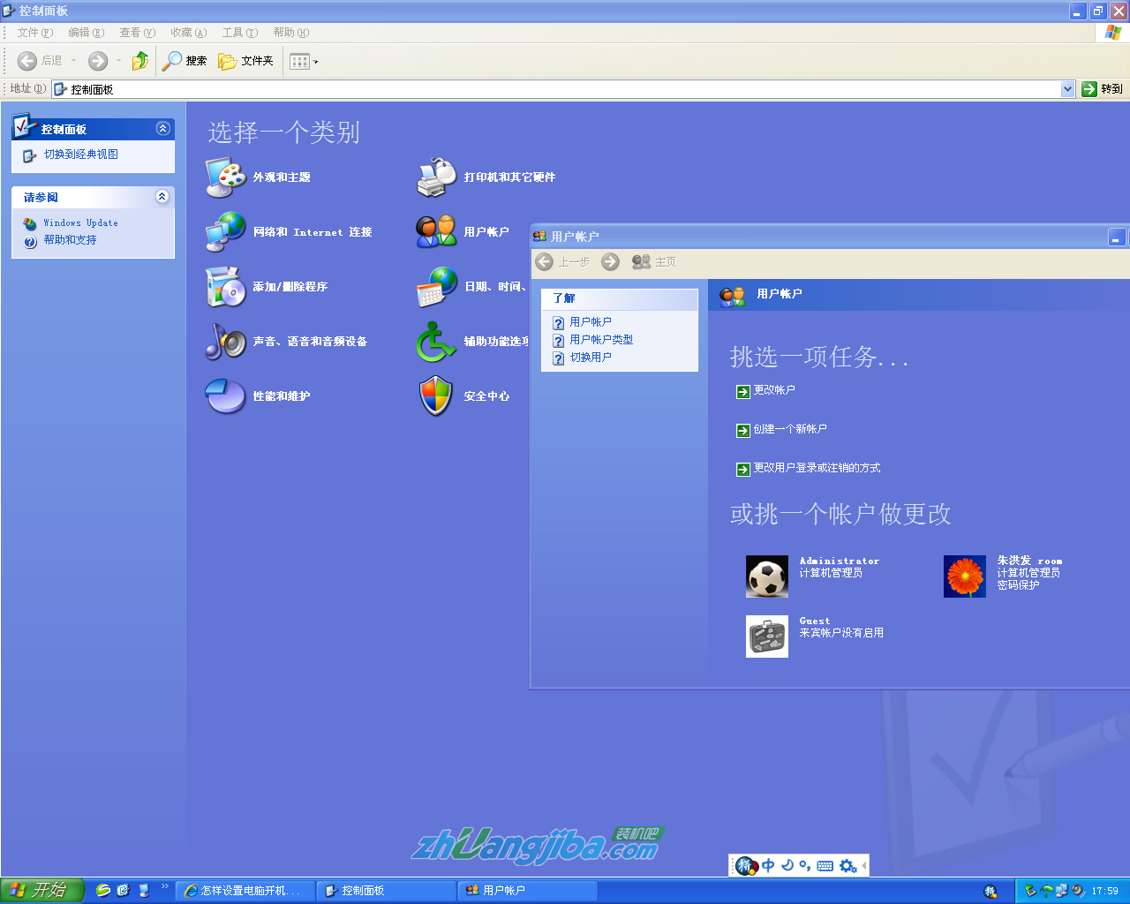Open the 性能和维护 pie chart icon
This screenshot has width=1130, height=904.
click(226, 396)
